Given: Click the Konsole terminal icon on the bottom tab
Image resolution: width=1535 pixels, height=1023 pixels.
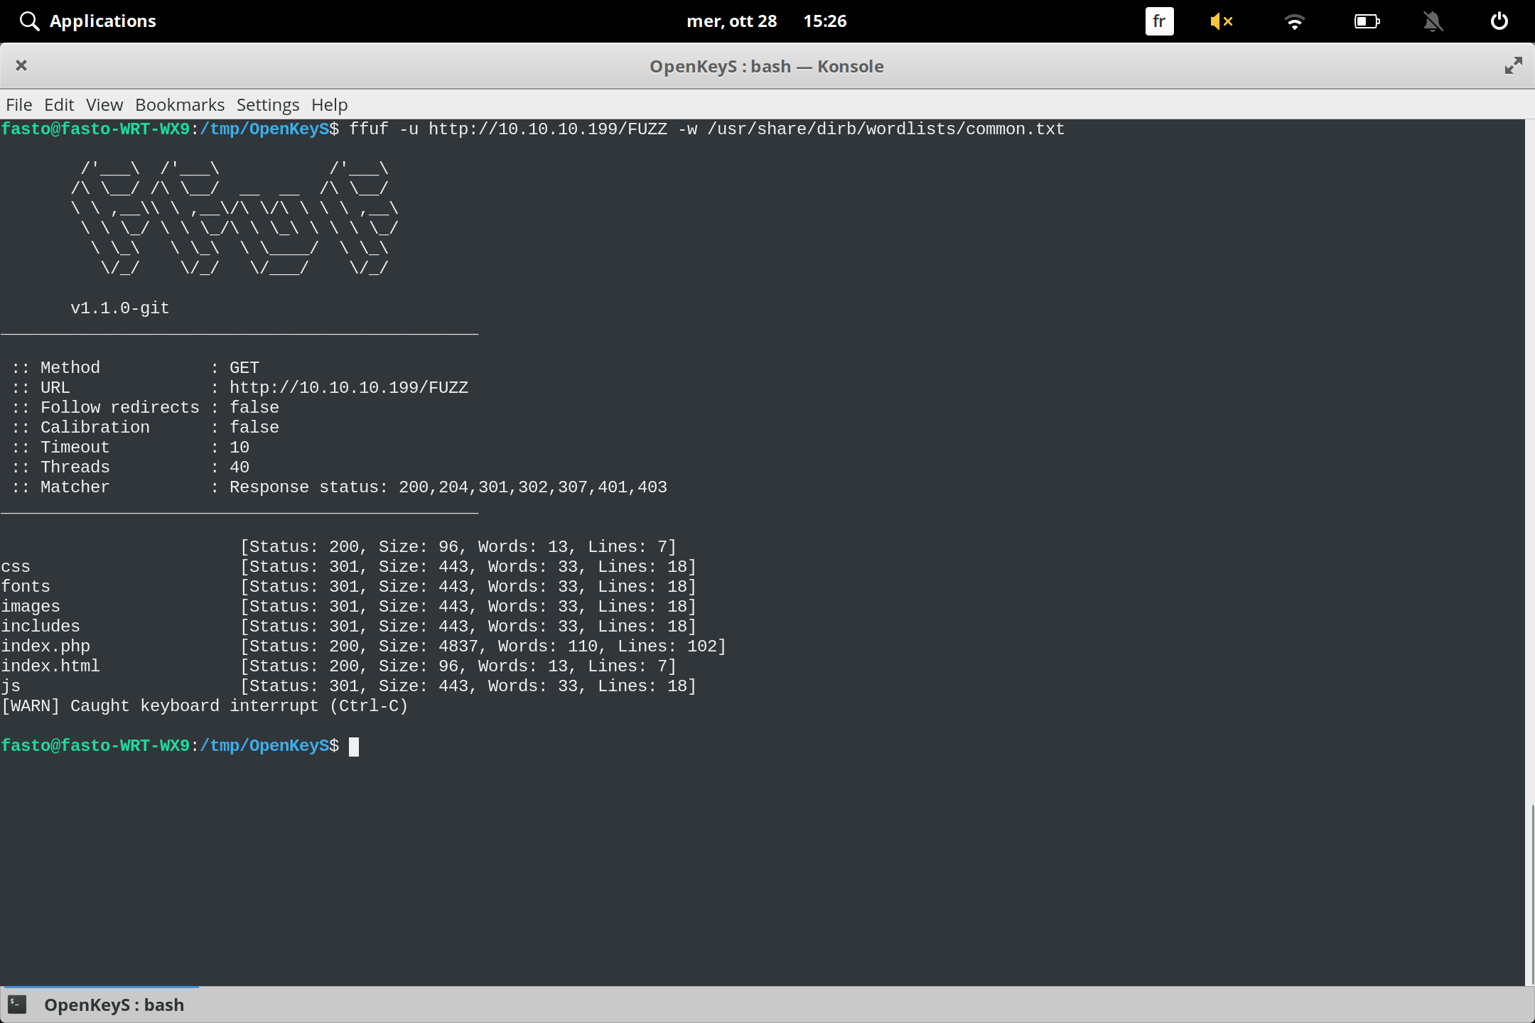Looking at the screenshot, I should click(18, 1004).
